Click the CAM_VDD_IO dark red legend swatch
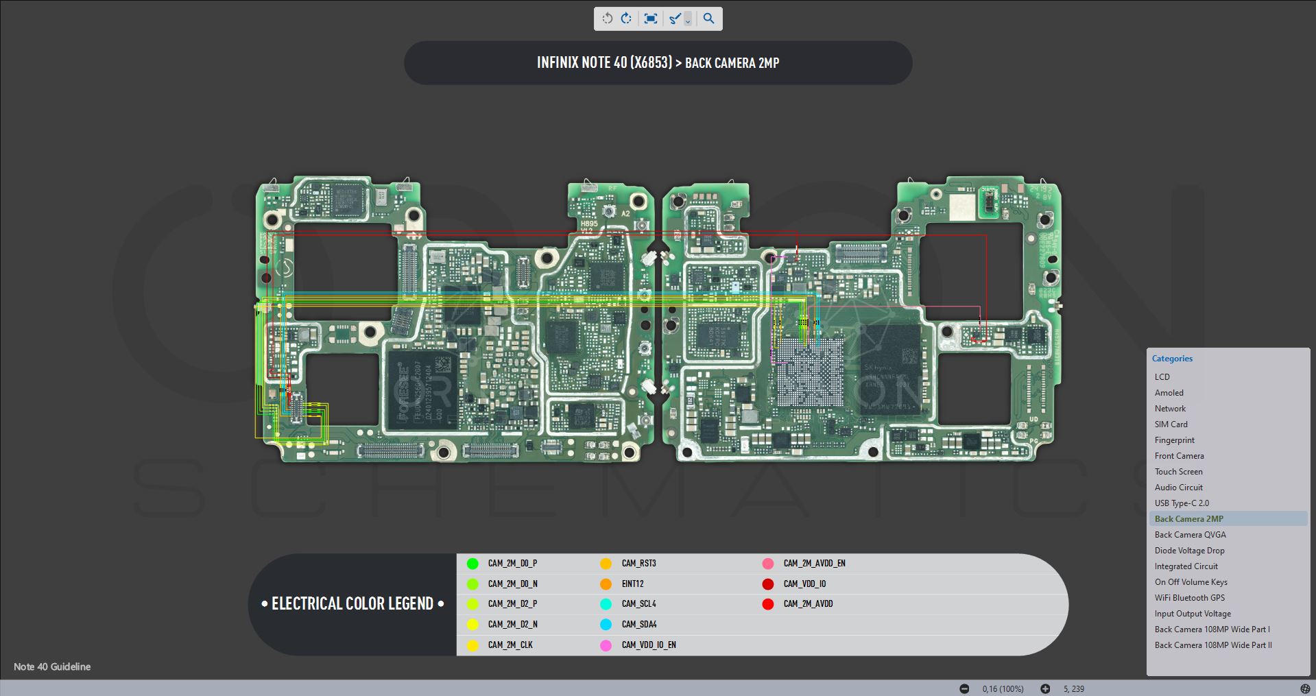This screenshot has width=1316, height=696. coord(768,584)
